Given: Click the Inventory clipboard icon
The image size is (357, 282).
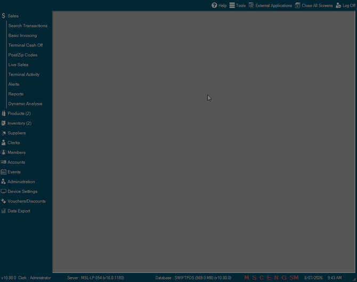Looking at the screenshot, I should [3, 123].
